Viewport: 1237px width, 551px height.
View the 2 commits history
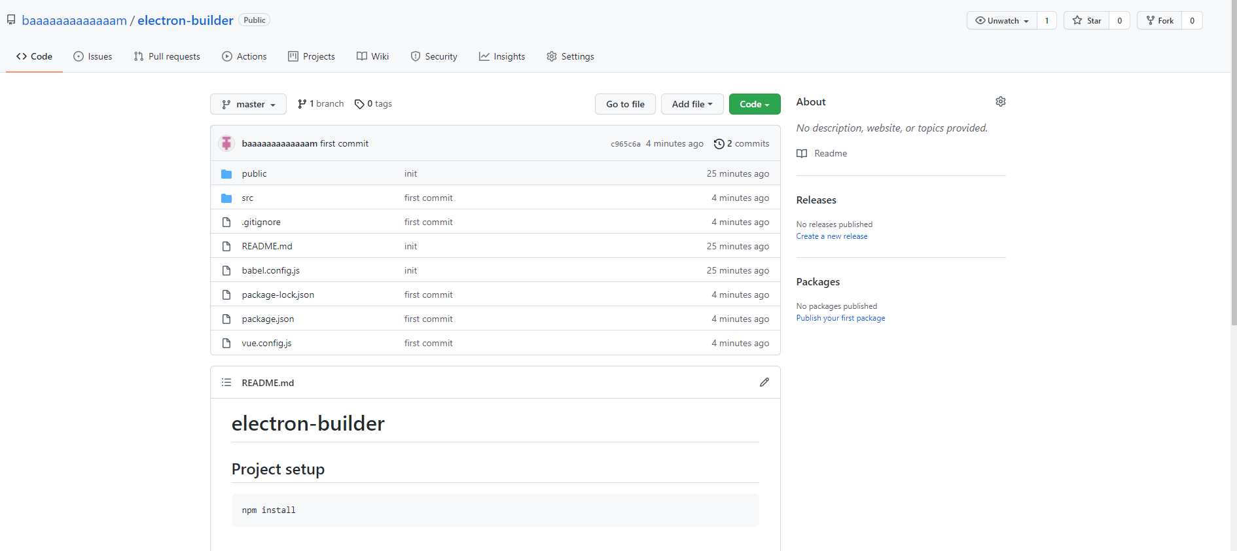pos(742,143)
